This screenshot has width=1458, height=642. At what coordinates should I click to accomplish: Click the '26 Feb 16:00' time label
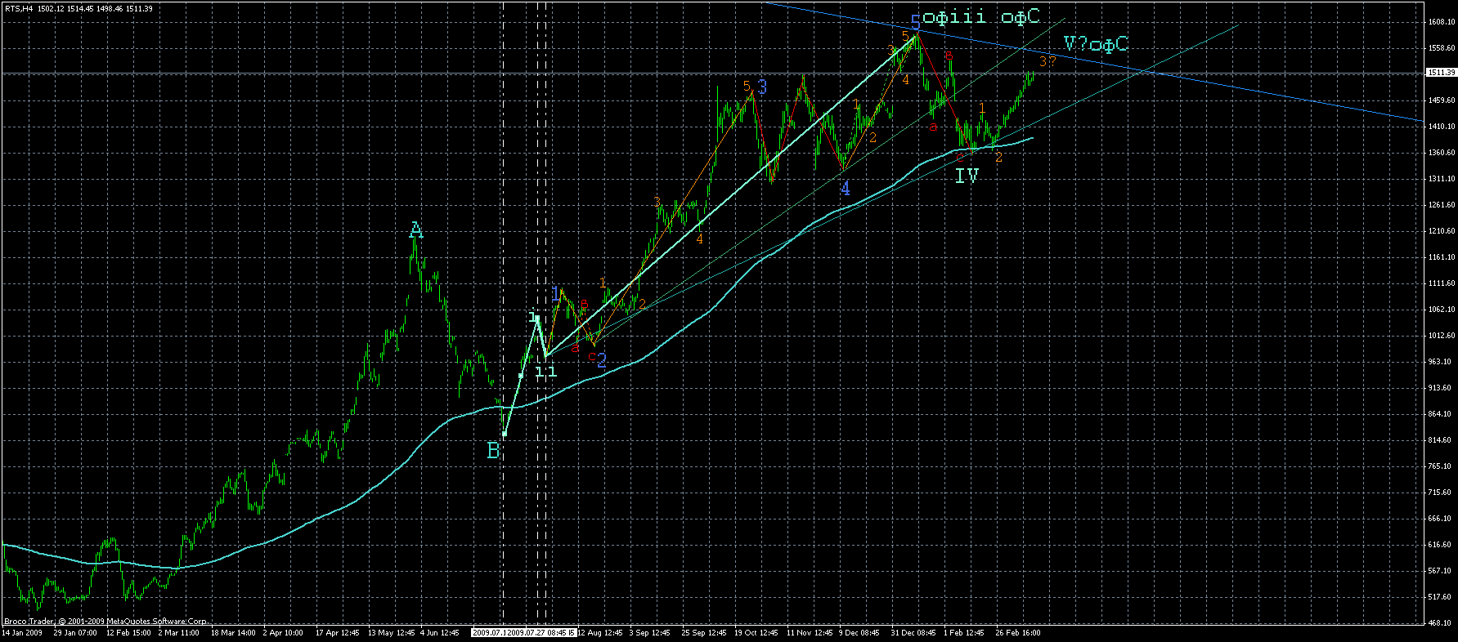[x=1018, y=632]
